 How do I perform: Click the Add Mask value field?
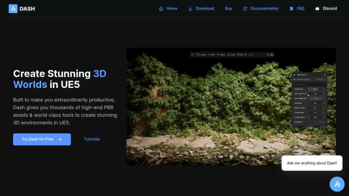point(315,103)
